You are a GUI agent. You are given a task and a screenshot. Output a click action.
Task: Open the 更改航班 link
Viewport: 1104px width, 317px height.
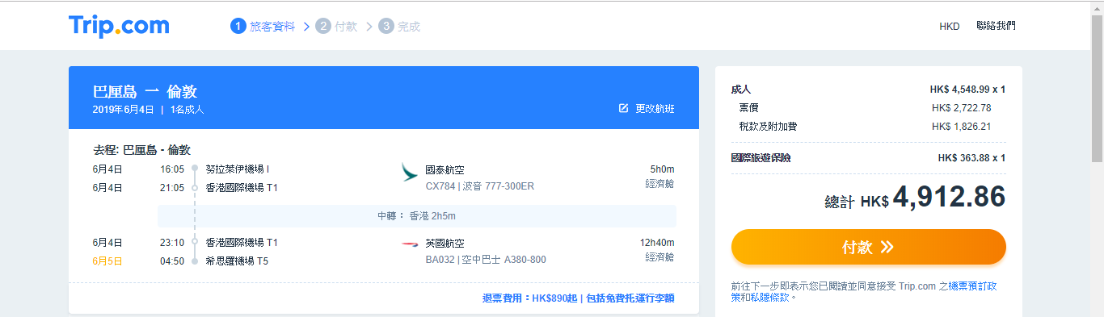coord(655,108)
